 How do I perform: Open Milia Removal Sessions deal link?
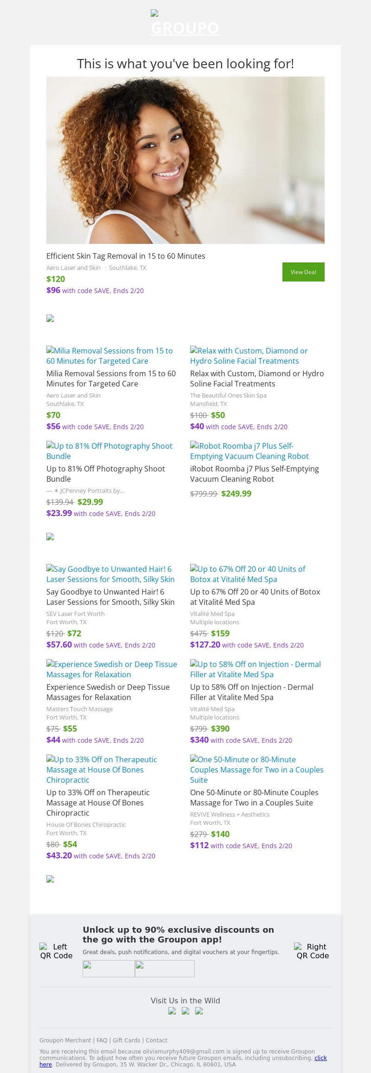coord(109,356)
